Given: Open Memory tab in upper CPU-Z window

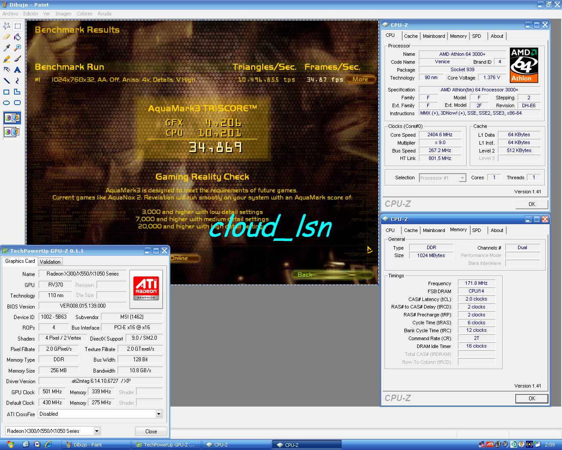Looking at the screenshot, I should [458, 36].
